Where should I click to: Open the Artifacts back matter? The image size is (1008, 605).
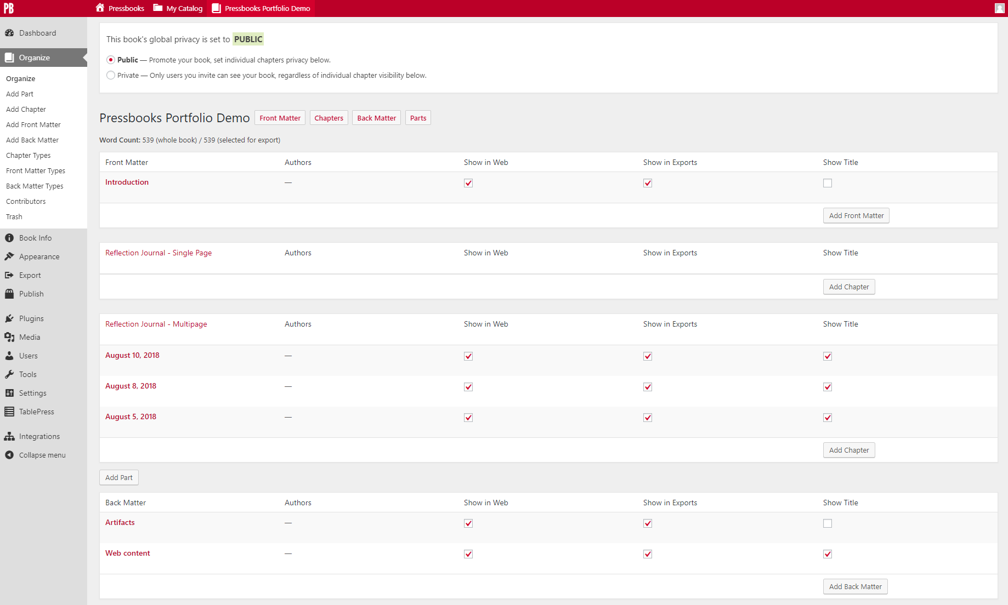click(x=120, y=522)
